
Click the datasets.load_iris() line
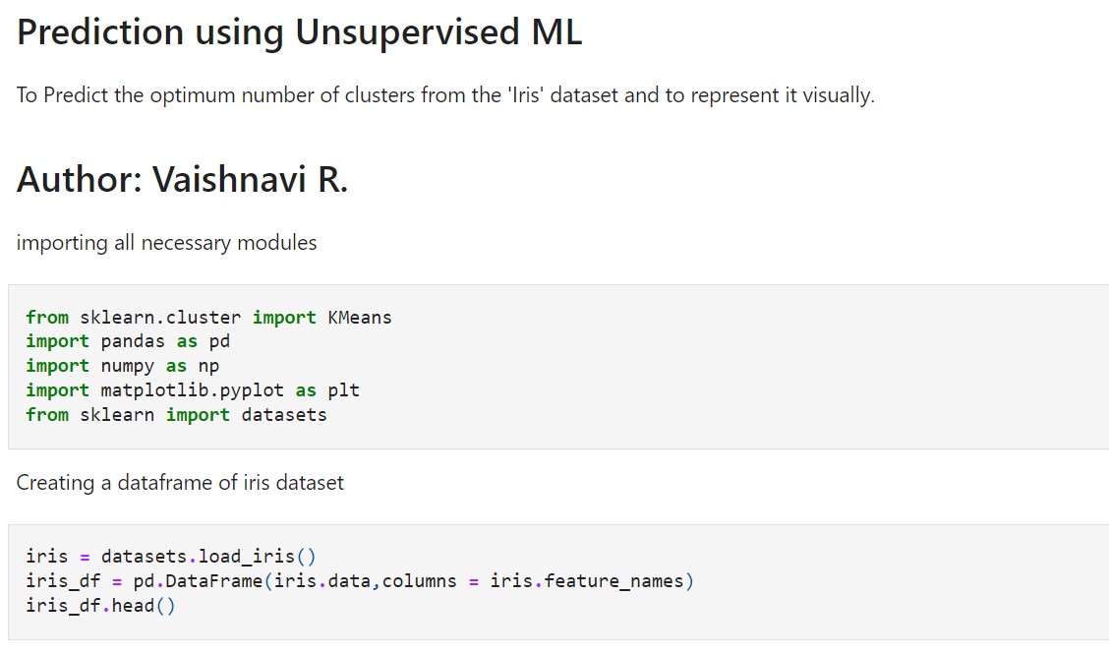[x=171, y=557]
